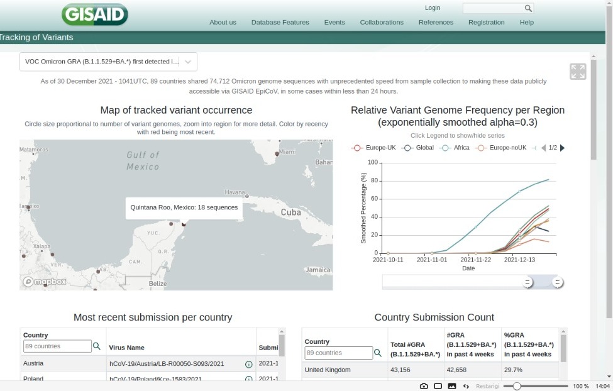Click the country filter field in submission count

click(338, 353)
